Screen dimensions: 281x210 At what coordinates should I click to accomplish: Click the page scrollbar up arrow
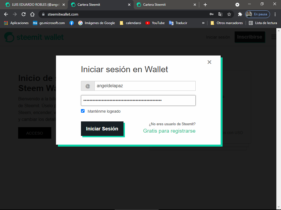[x=279, y=31]
